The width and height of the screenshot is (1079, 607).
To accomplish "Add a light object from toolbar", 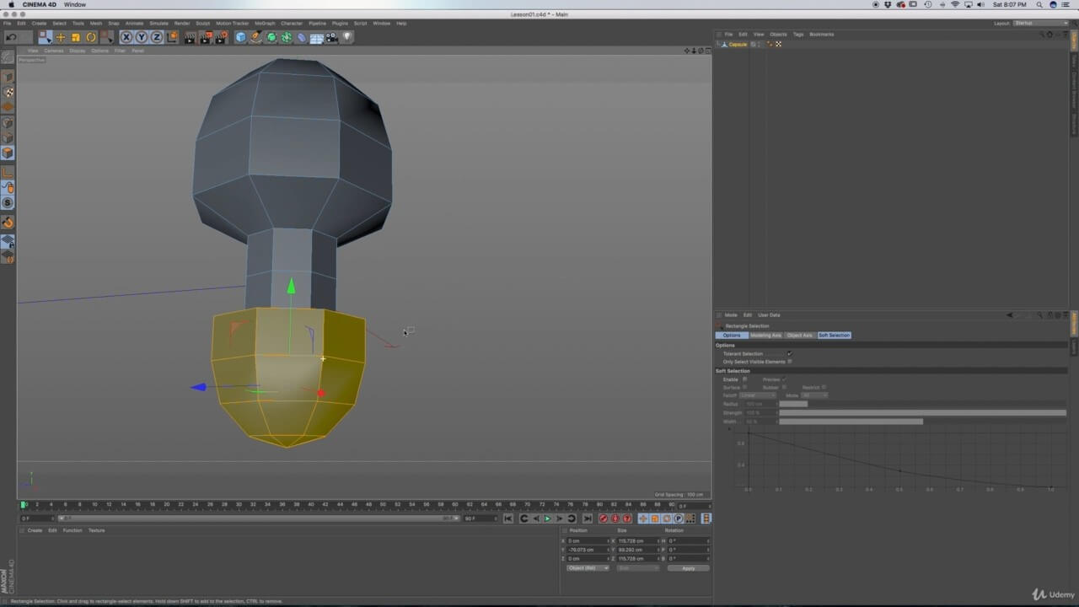I will (346, 37).
